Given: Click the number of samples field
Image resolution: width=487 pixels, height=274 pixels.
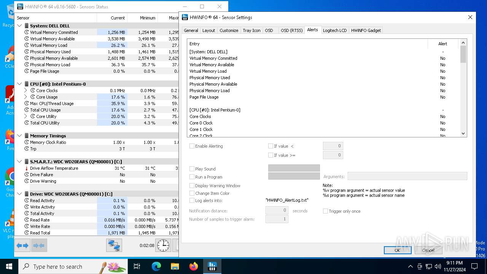Looking at the screenshot, I should (x=277, y=219).
